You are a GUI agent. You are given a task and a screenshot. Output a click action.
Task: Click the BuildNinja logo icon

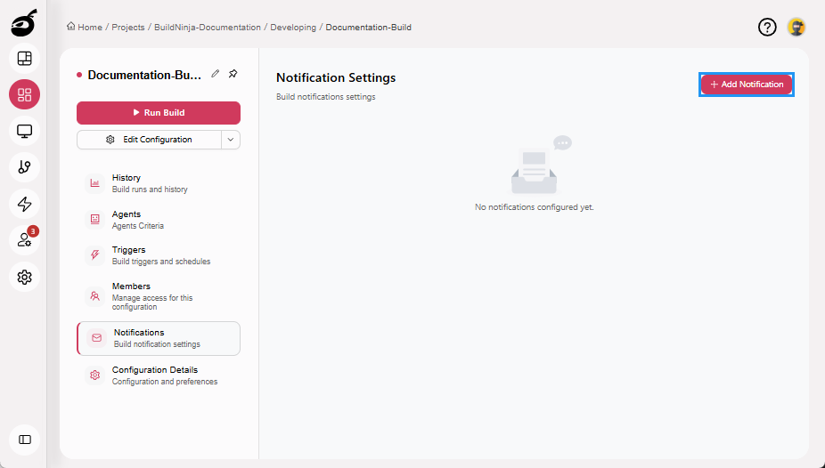click(24, 22)
